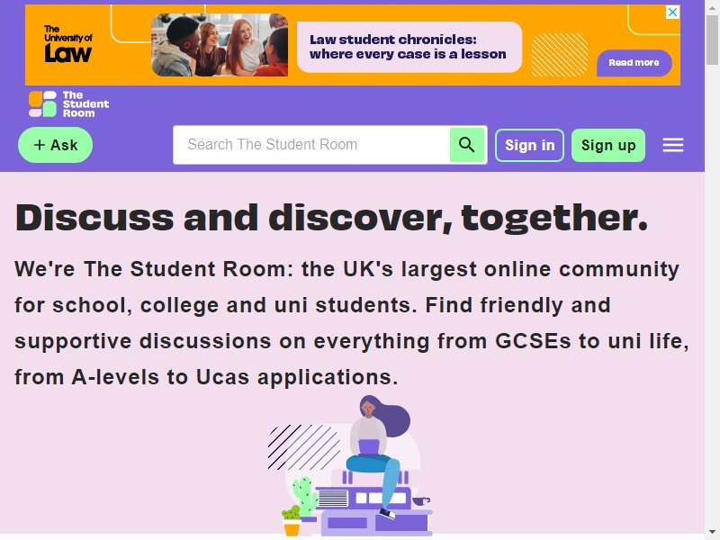This screenshot has height=540, width=720.
Task: Open the Sign in button
Action: click(x=529, y=146)
